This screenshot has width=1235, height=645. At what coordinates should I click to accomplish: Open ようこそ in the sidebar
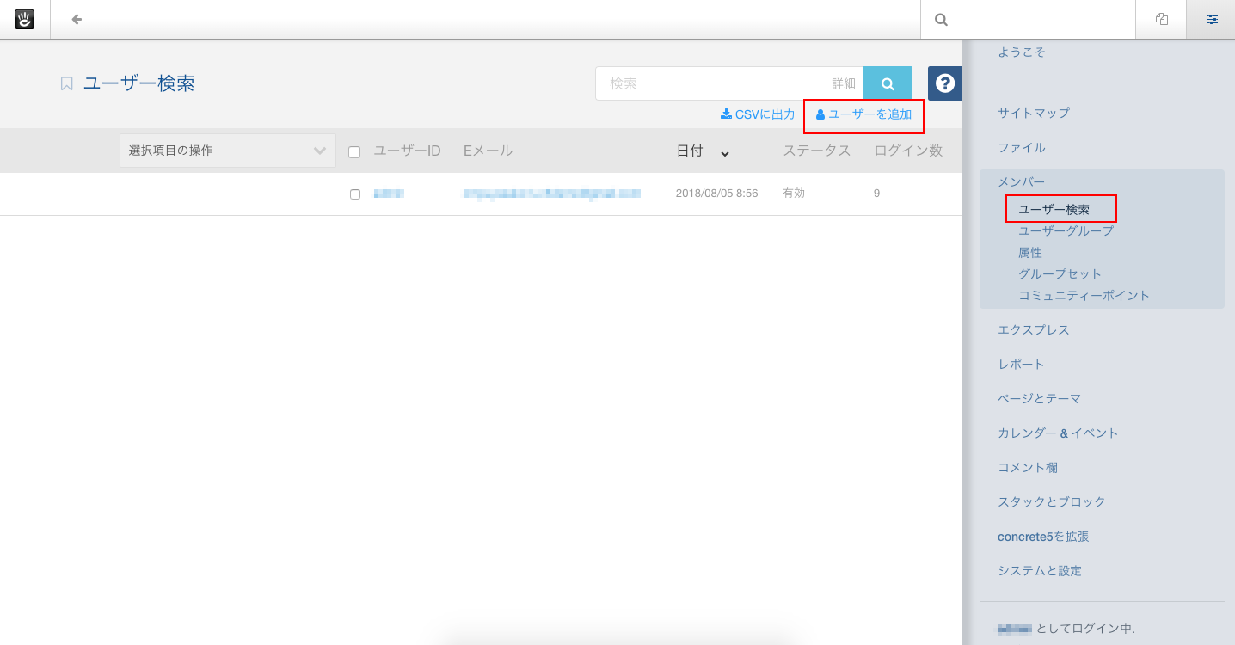tap(1021, 52)
